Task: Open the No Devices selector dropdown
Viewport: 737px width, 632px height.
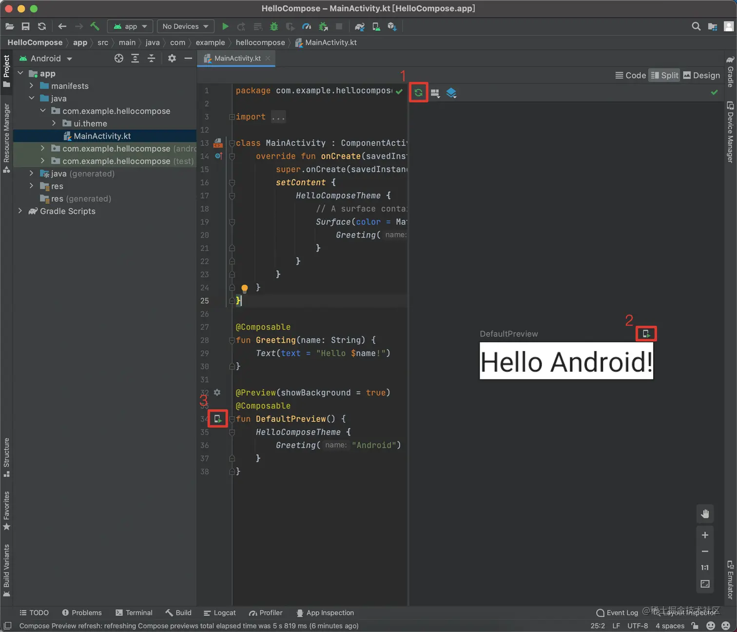Action: 185,26
